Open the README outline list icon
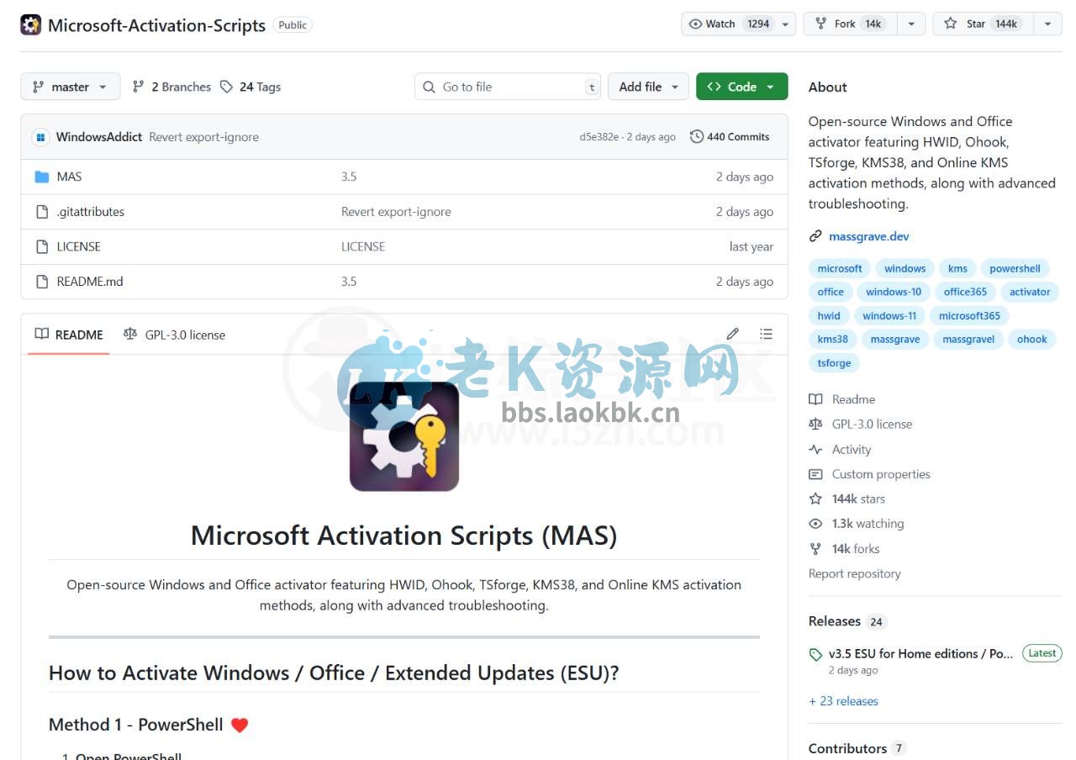Screen dimensions: 1076x760 (766, 334)
